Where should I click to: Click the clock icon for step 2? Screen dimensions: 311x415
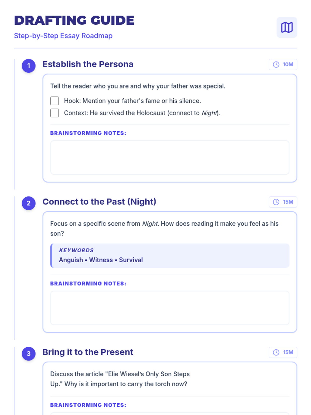pos(276,202)
